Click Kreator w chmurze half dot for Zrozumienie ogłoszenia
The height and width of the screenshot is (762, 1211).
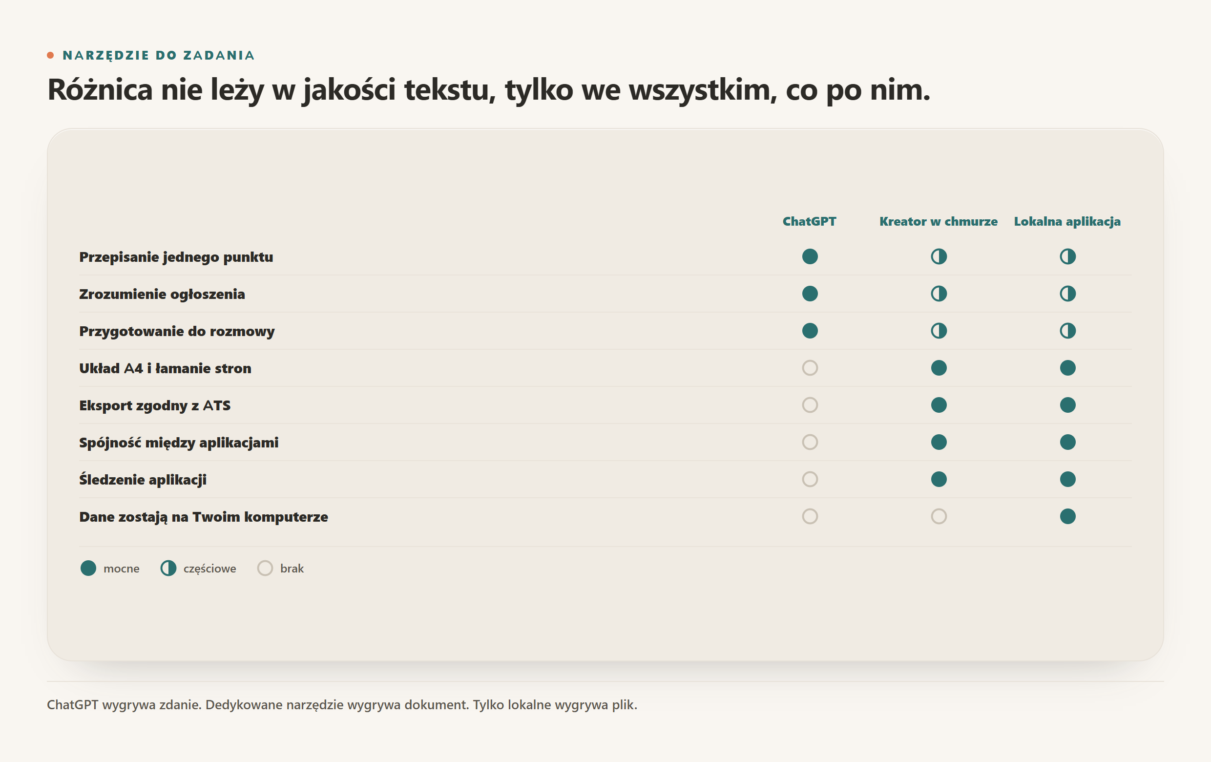pyautogui.click(x=939, y=294)
